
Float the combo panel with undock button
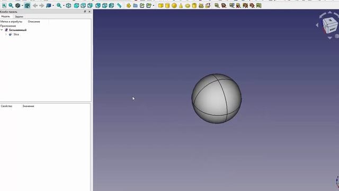tap(85, 12)
